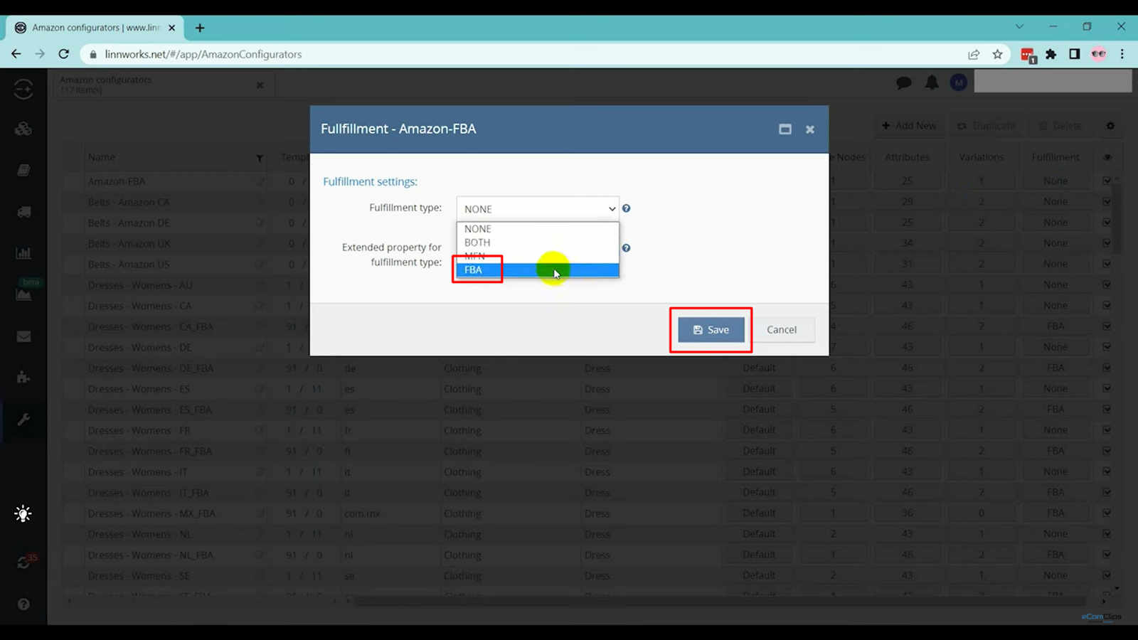
Task: Share this page from address bar
Action: 974,54
